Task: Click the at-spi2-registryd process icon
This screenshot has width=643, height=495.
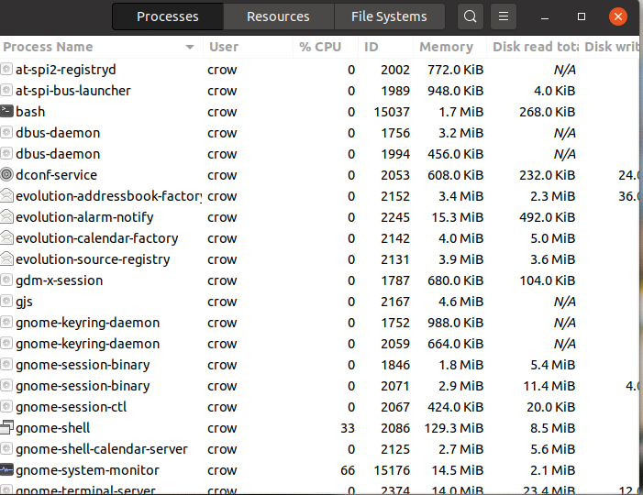Action: pyautogui.click(x=6, y=70)
